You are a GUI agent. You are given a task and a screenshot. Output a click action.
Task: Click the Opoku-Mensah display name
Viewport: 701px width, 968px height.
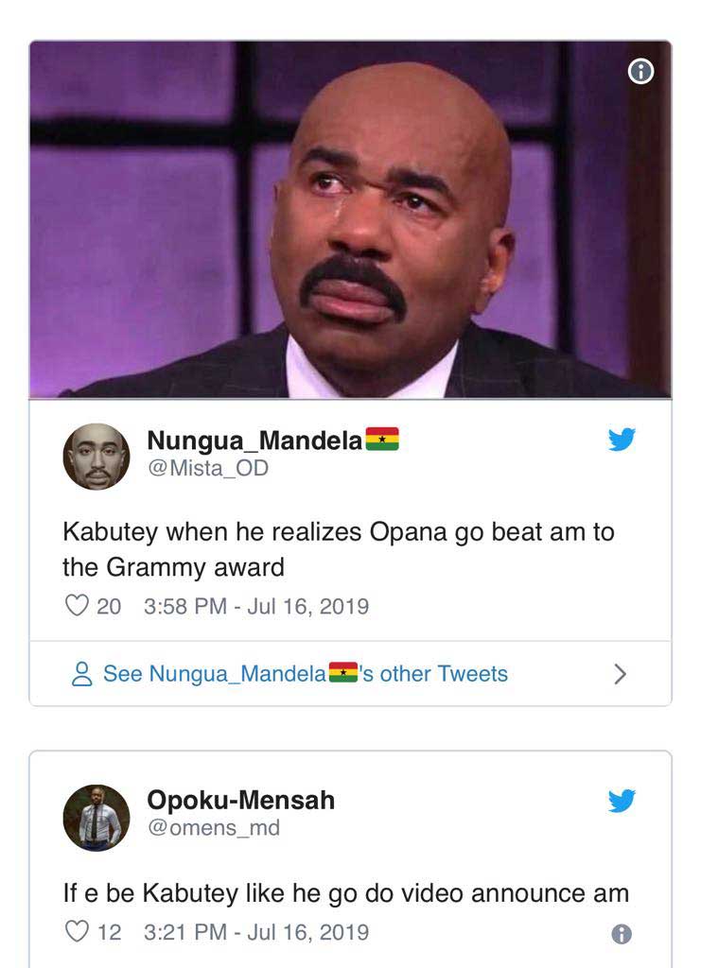[241, 800]
